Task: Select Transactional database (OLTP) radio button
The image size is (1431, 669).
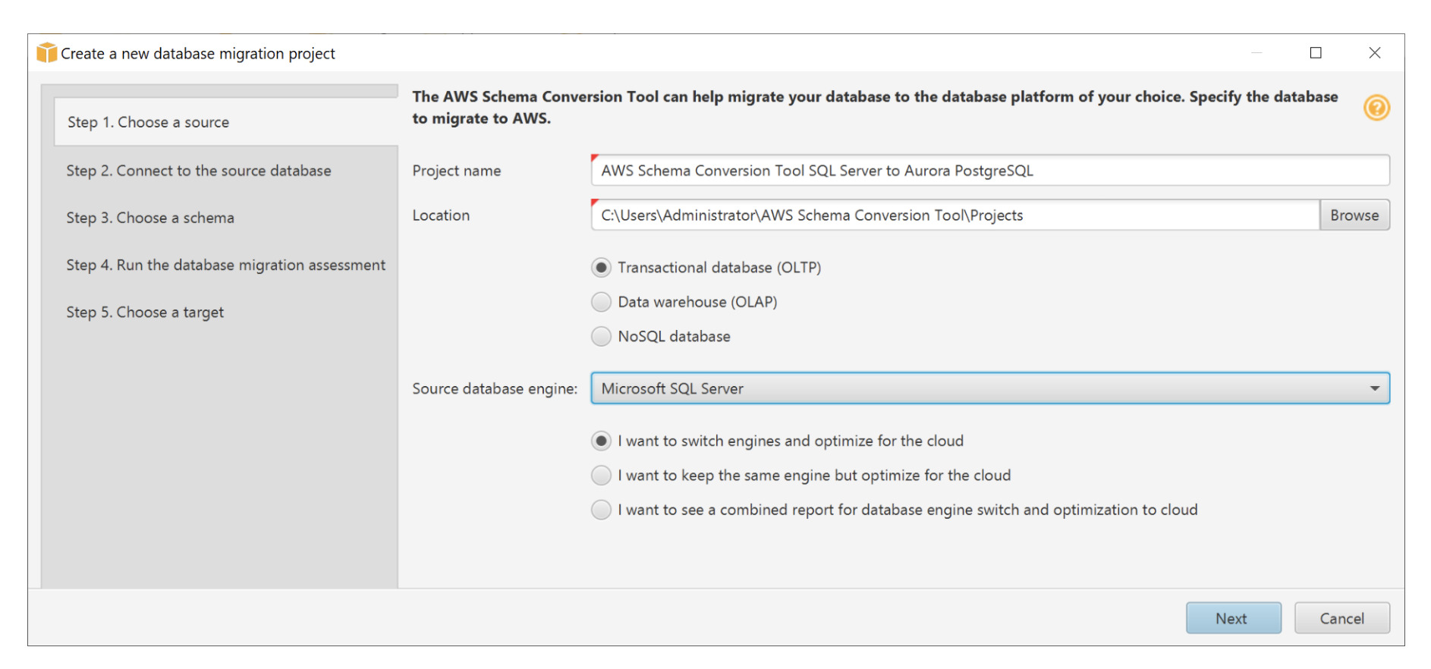Action: point(601,268)
